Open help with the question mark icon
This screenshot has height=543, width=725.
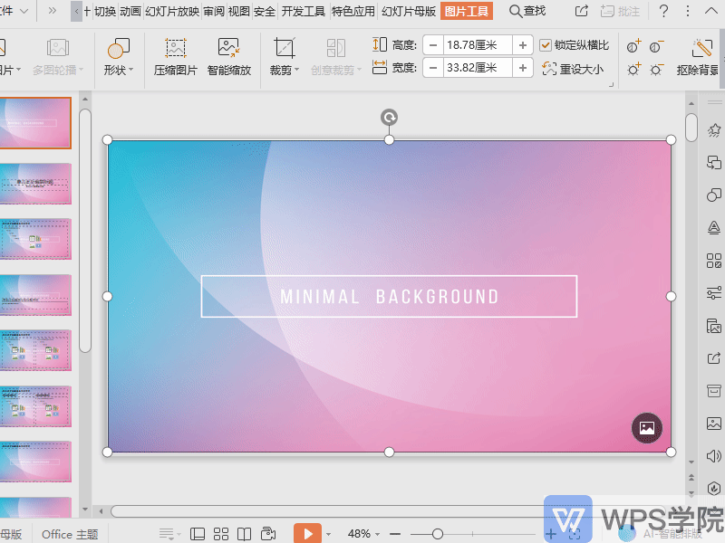click(663, 11)
